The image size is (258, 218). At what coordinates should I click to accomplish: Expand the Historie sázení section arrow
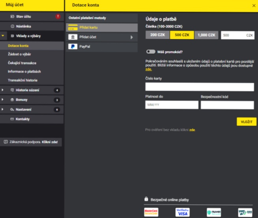tap(2, 90)
